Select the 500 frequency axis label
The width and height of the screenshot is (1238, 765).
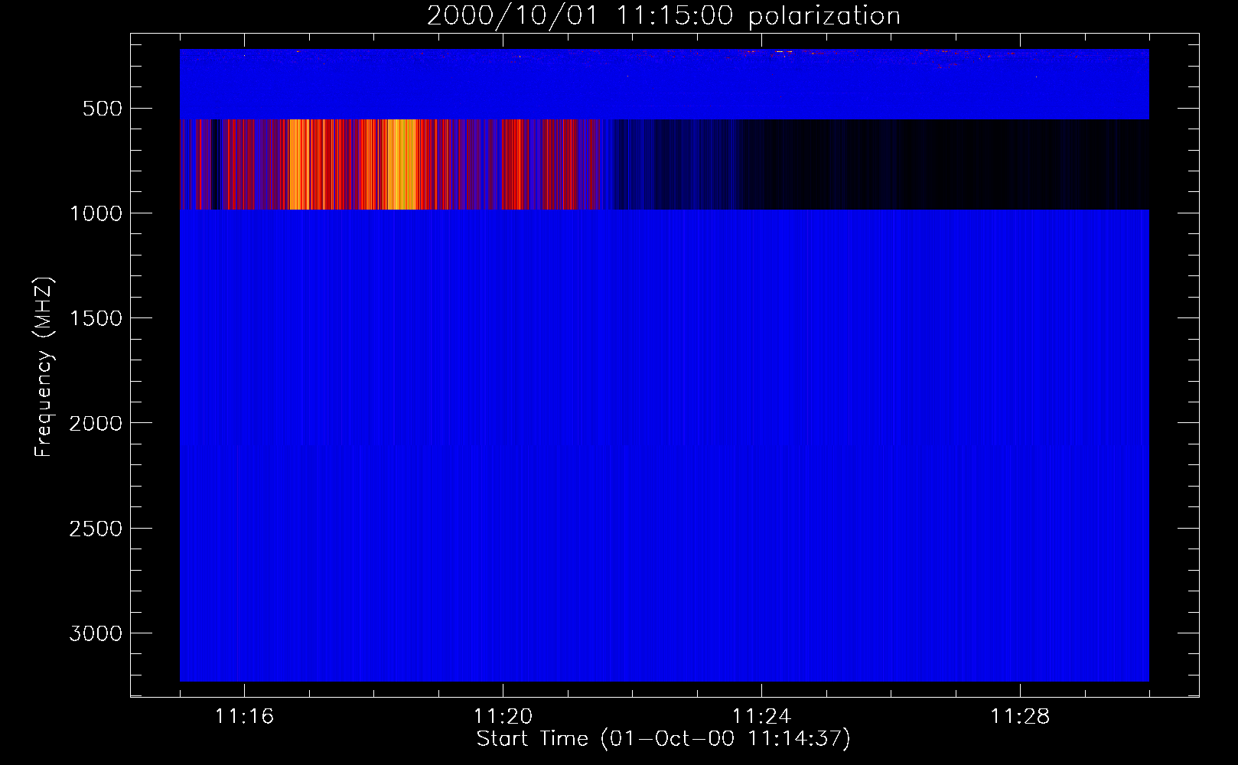(103, 109)
